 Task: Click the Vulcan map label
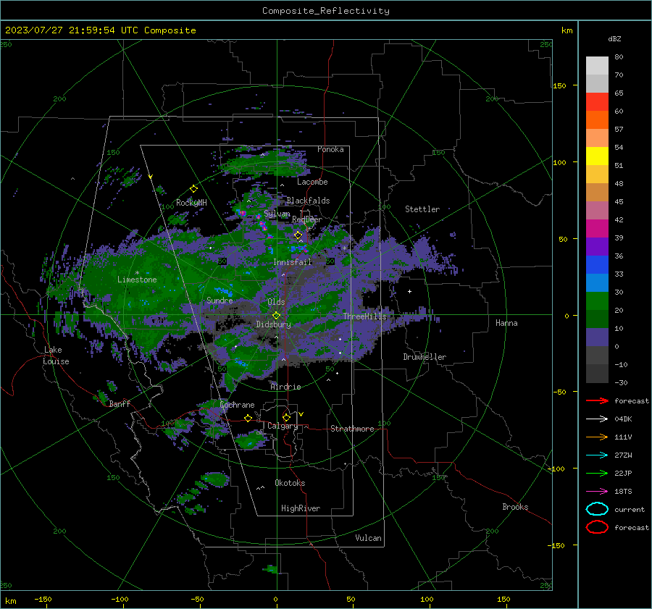[x=368, y=538]
